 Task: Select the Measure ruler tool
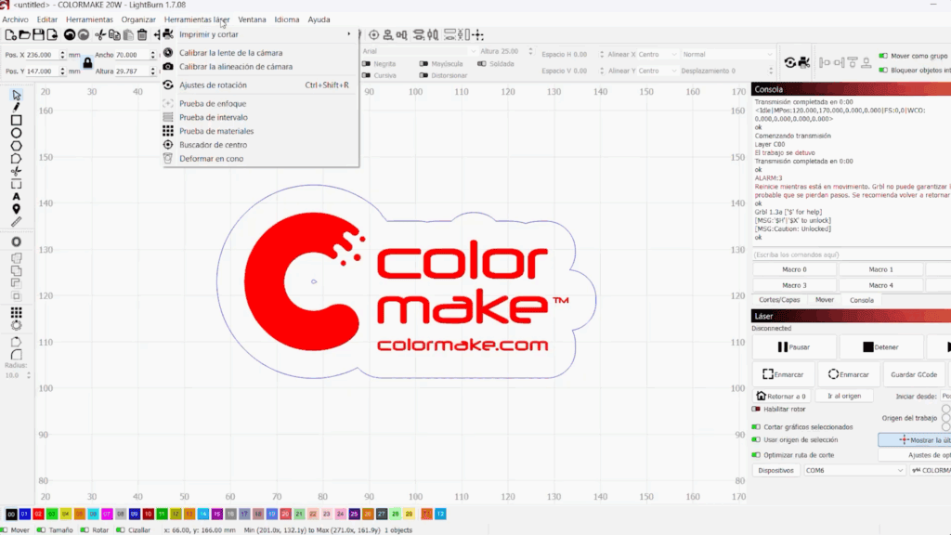pyautogui.click(x=17, y=222)
